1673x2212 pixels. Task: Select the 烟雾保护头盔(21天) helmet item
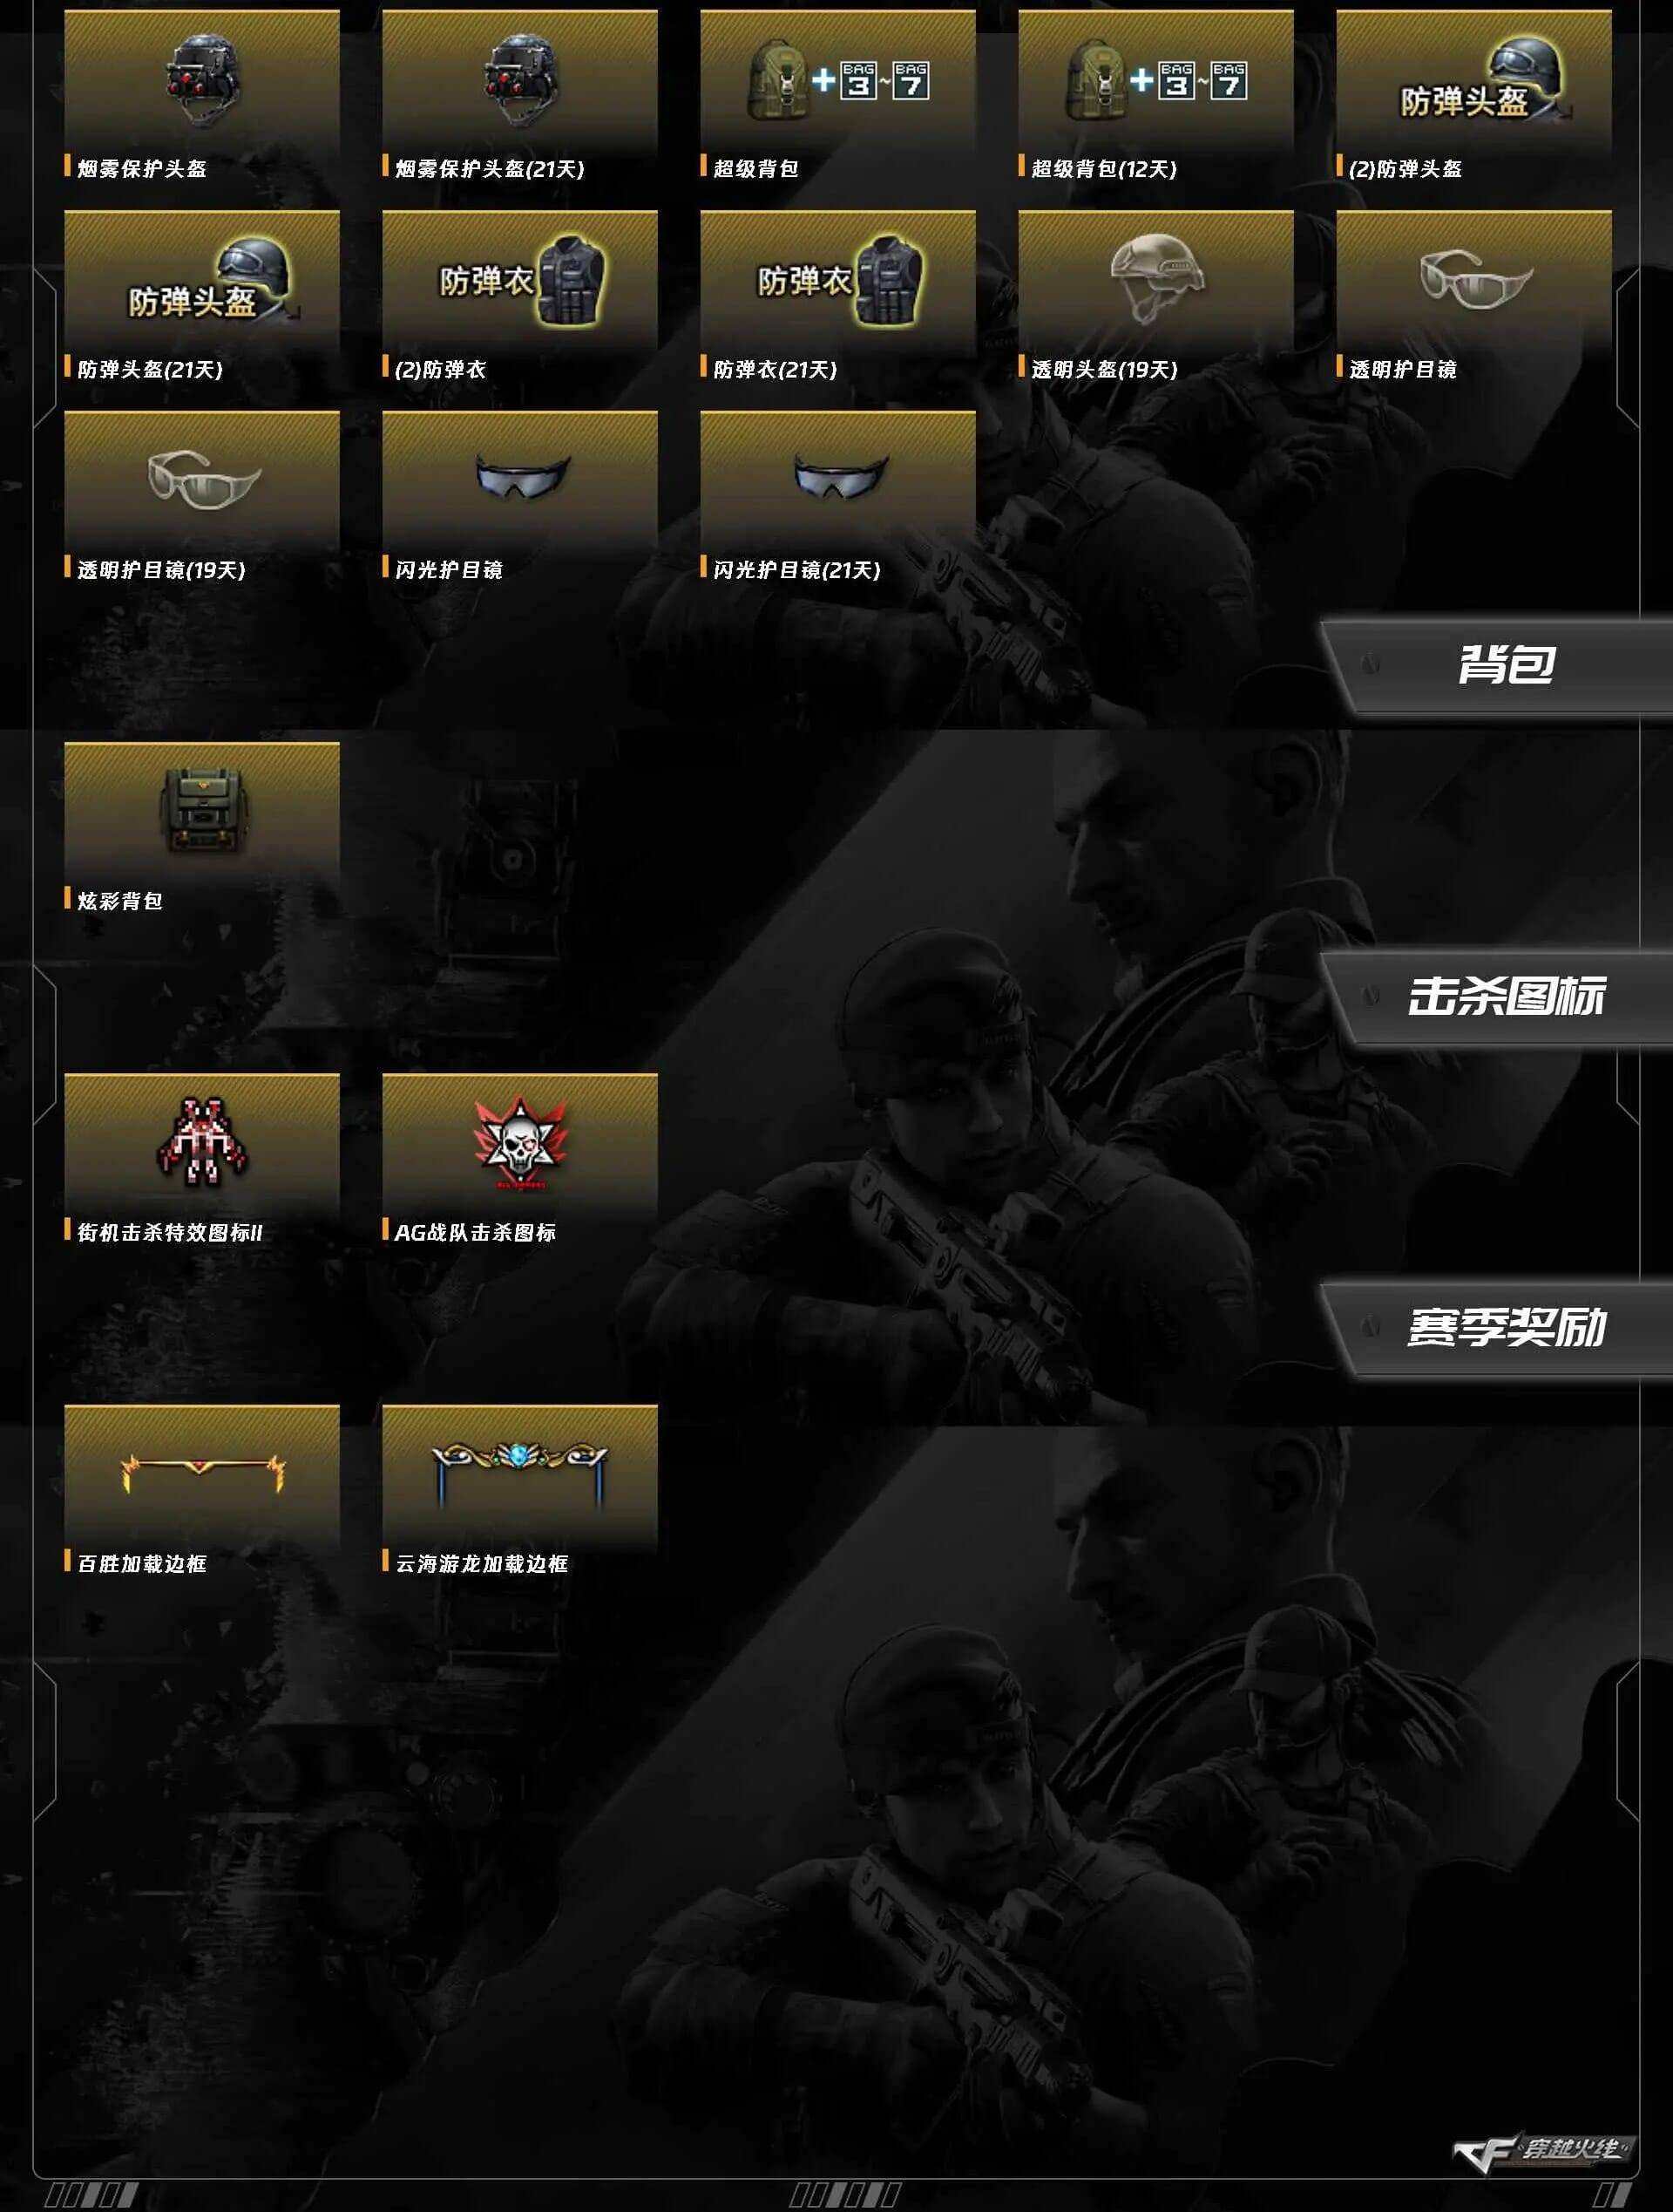(519, 96)
